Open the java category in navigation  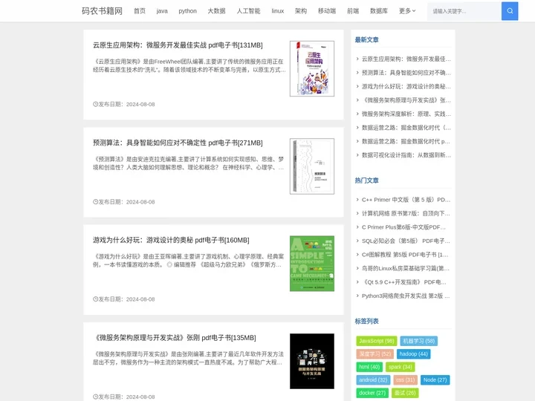tap(162, 11)
